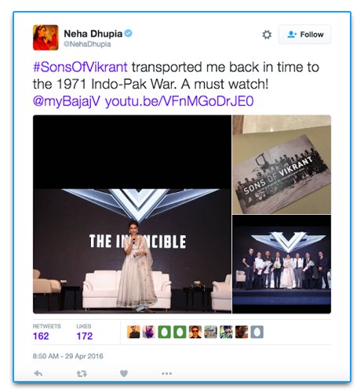Open the more options ellipsis menu

tap(166, 373)
